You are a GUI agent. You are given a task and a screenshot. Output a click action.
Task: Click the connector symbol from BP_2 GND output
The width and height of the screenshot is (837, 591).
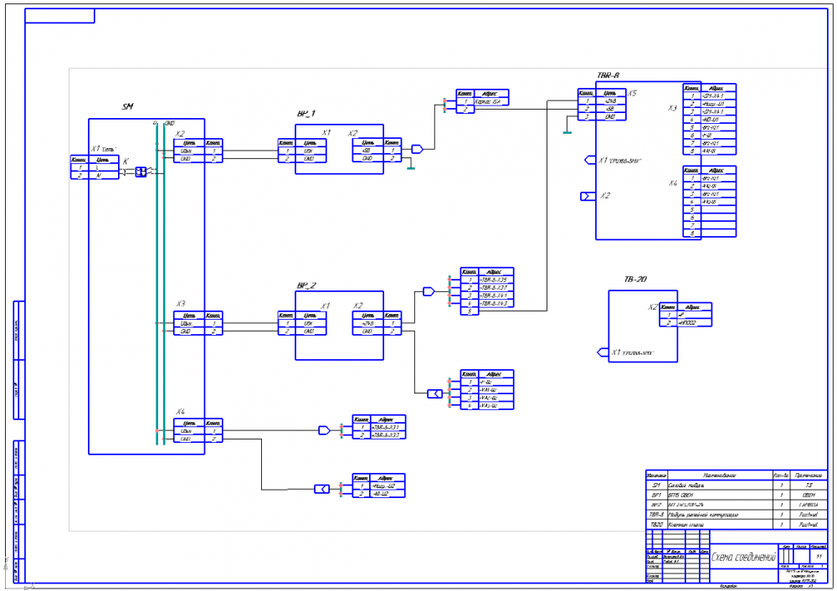434,393
